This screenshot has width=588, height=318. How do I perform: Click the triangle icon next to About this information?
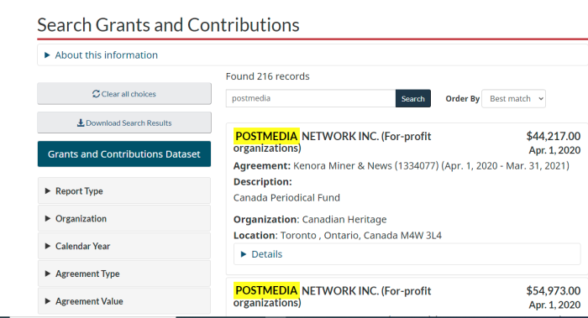(47, 55)
